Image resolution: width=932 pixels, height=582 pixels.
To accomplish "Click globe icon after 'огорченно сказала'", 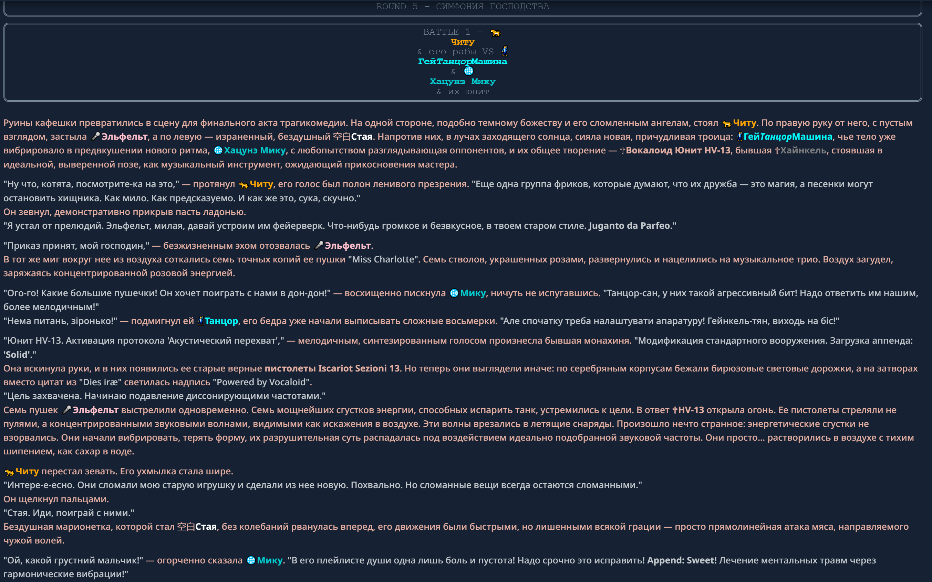I will click(x=251, y=561).
